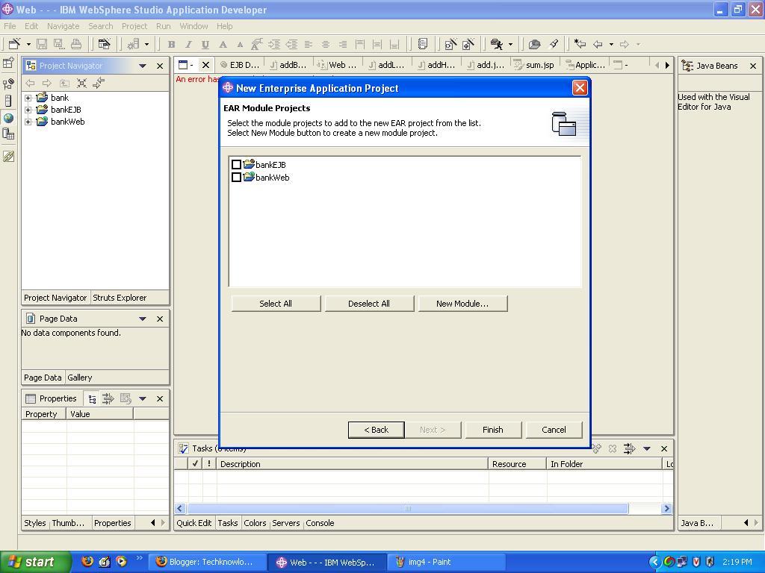
Task: Open the New Module... dialog button
Action: tap(462, 304)
